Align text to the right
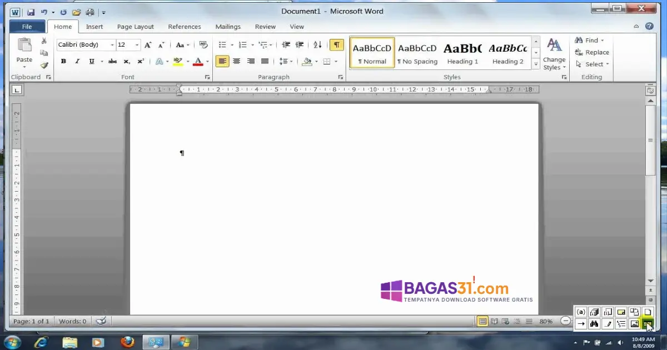667x350 pixels. tap(251, 62)
